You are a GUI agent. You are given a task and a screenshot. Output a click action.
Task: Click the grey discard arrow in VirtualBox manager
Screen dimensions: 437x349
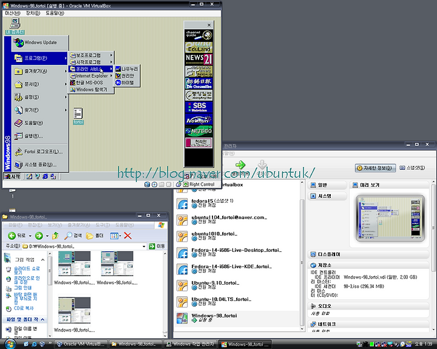(x=262, y=164)
